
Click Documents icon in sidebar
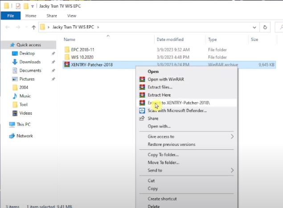15,70
